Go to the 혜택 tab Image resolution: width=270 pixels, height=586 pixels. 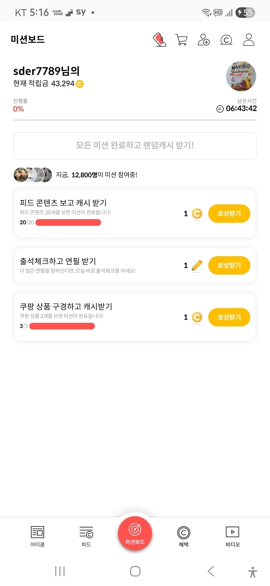(184, 536)
